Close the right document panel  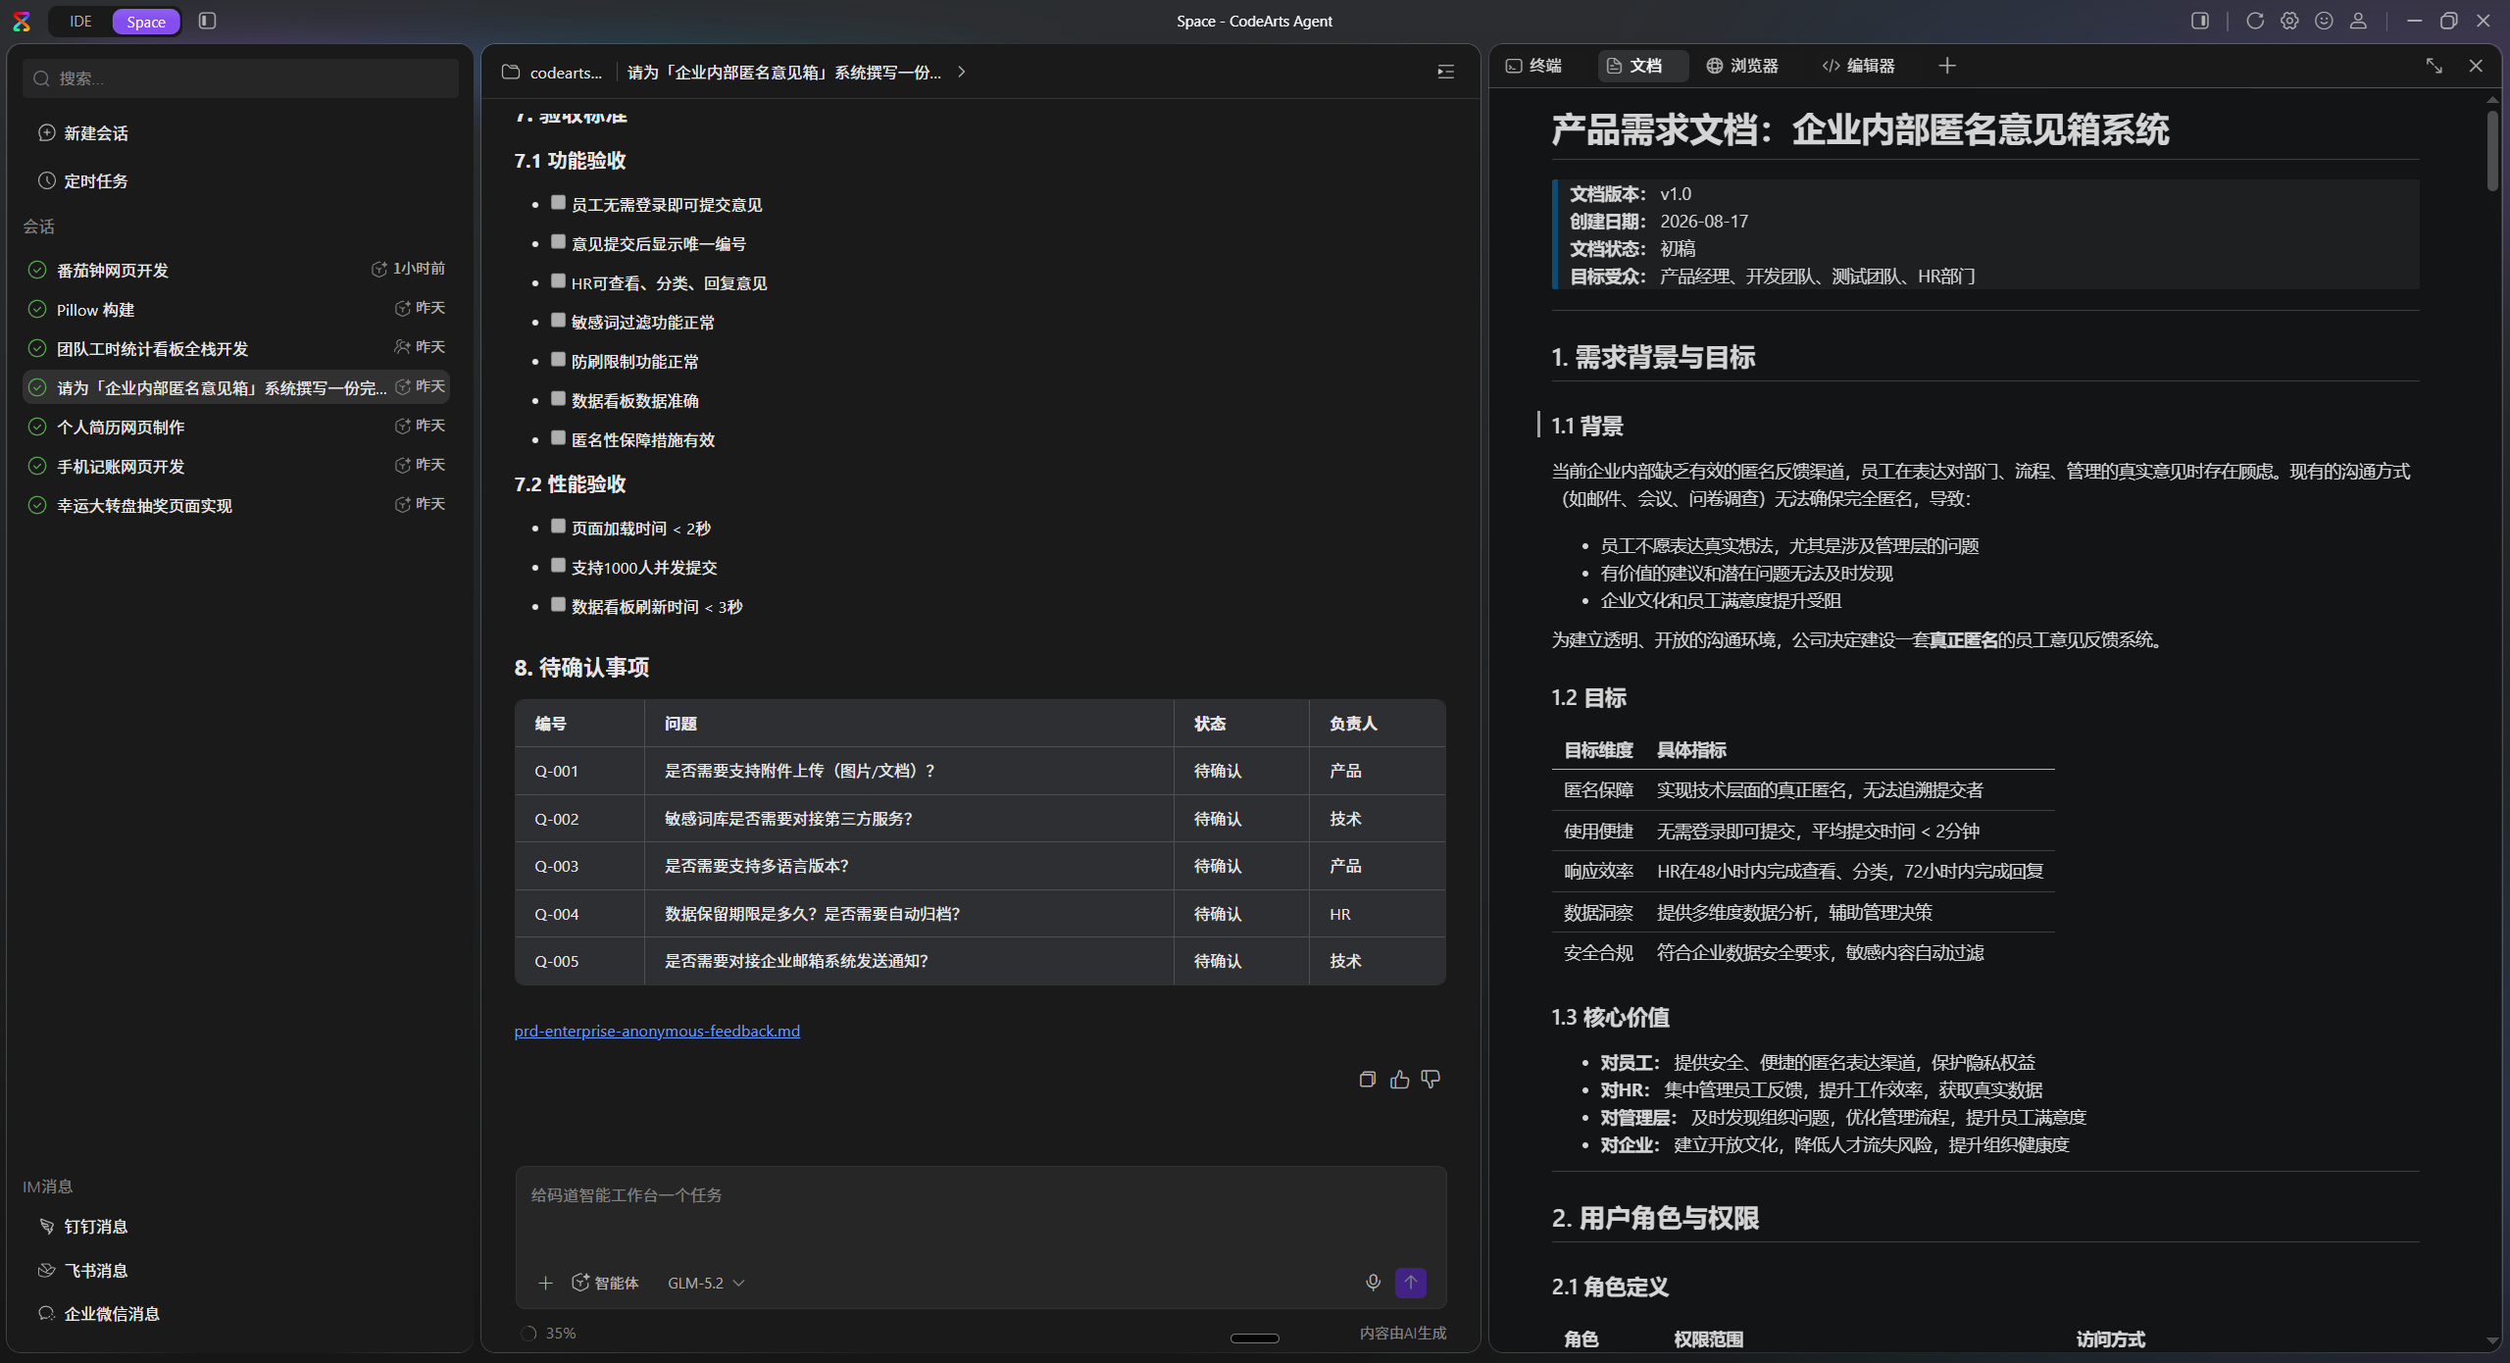[x=2476, y=66]
